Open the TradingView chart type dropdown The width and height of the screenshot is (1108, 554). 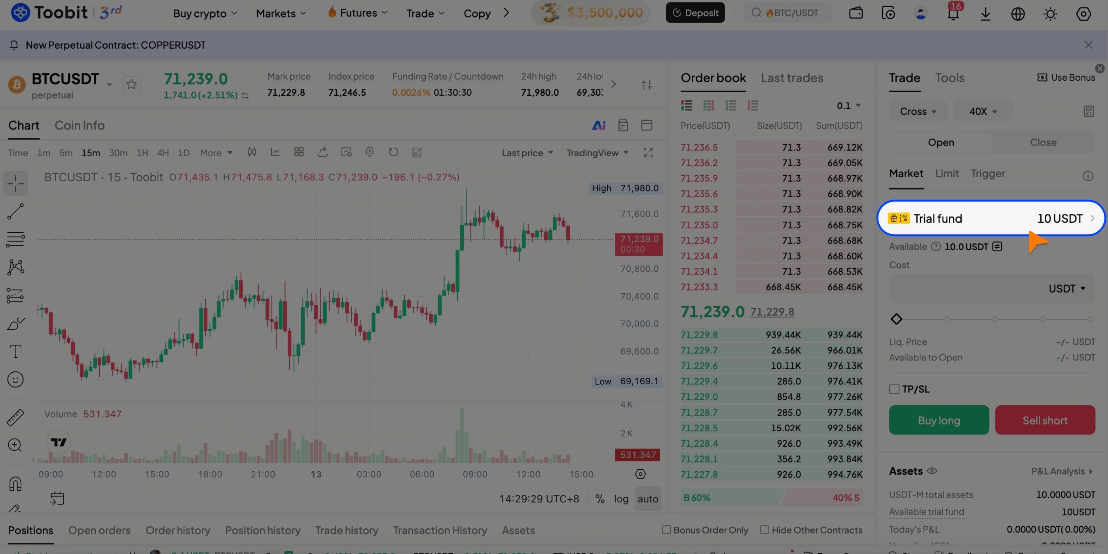(x=597, y=153)
